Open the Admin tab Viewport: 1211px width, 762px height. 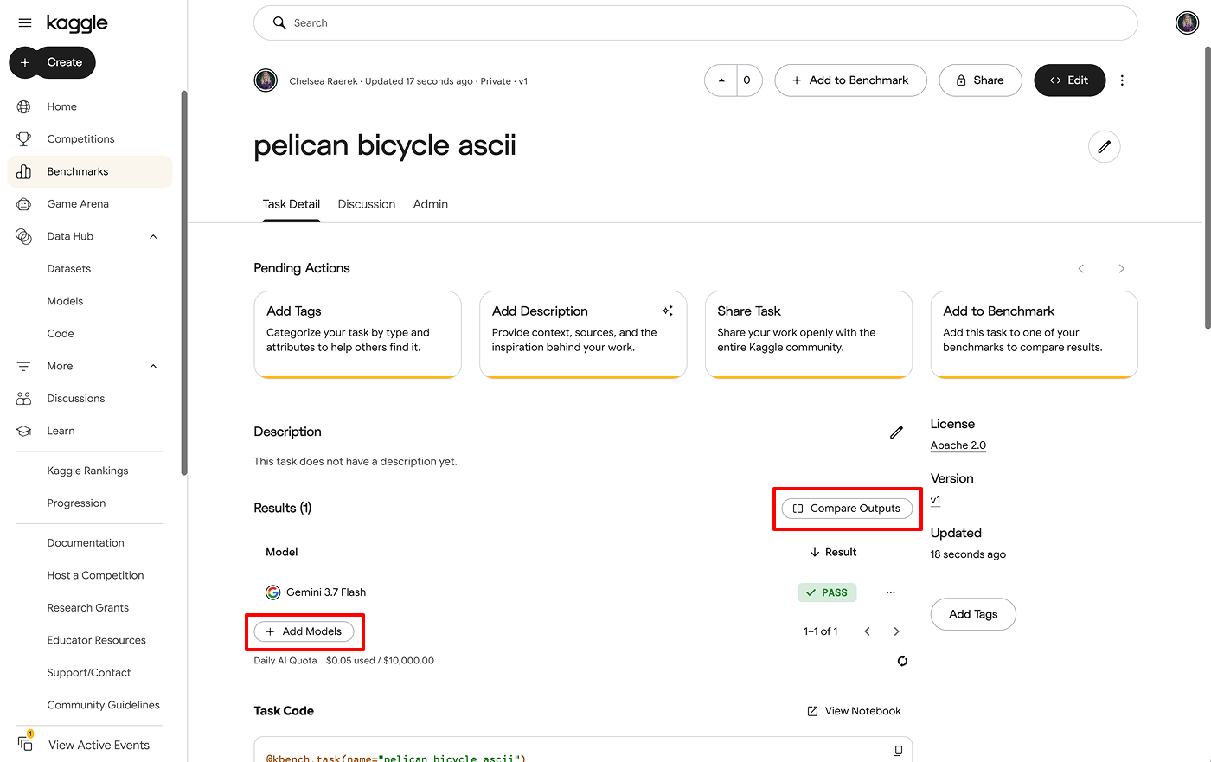click(431, 204)
